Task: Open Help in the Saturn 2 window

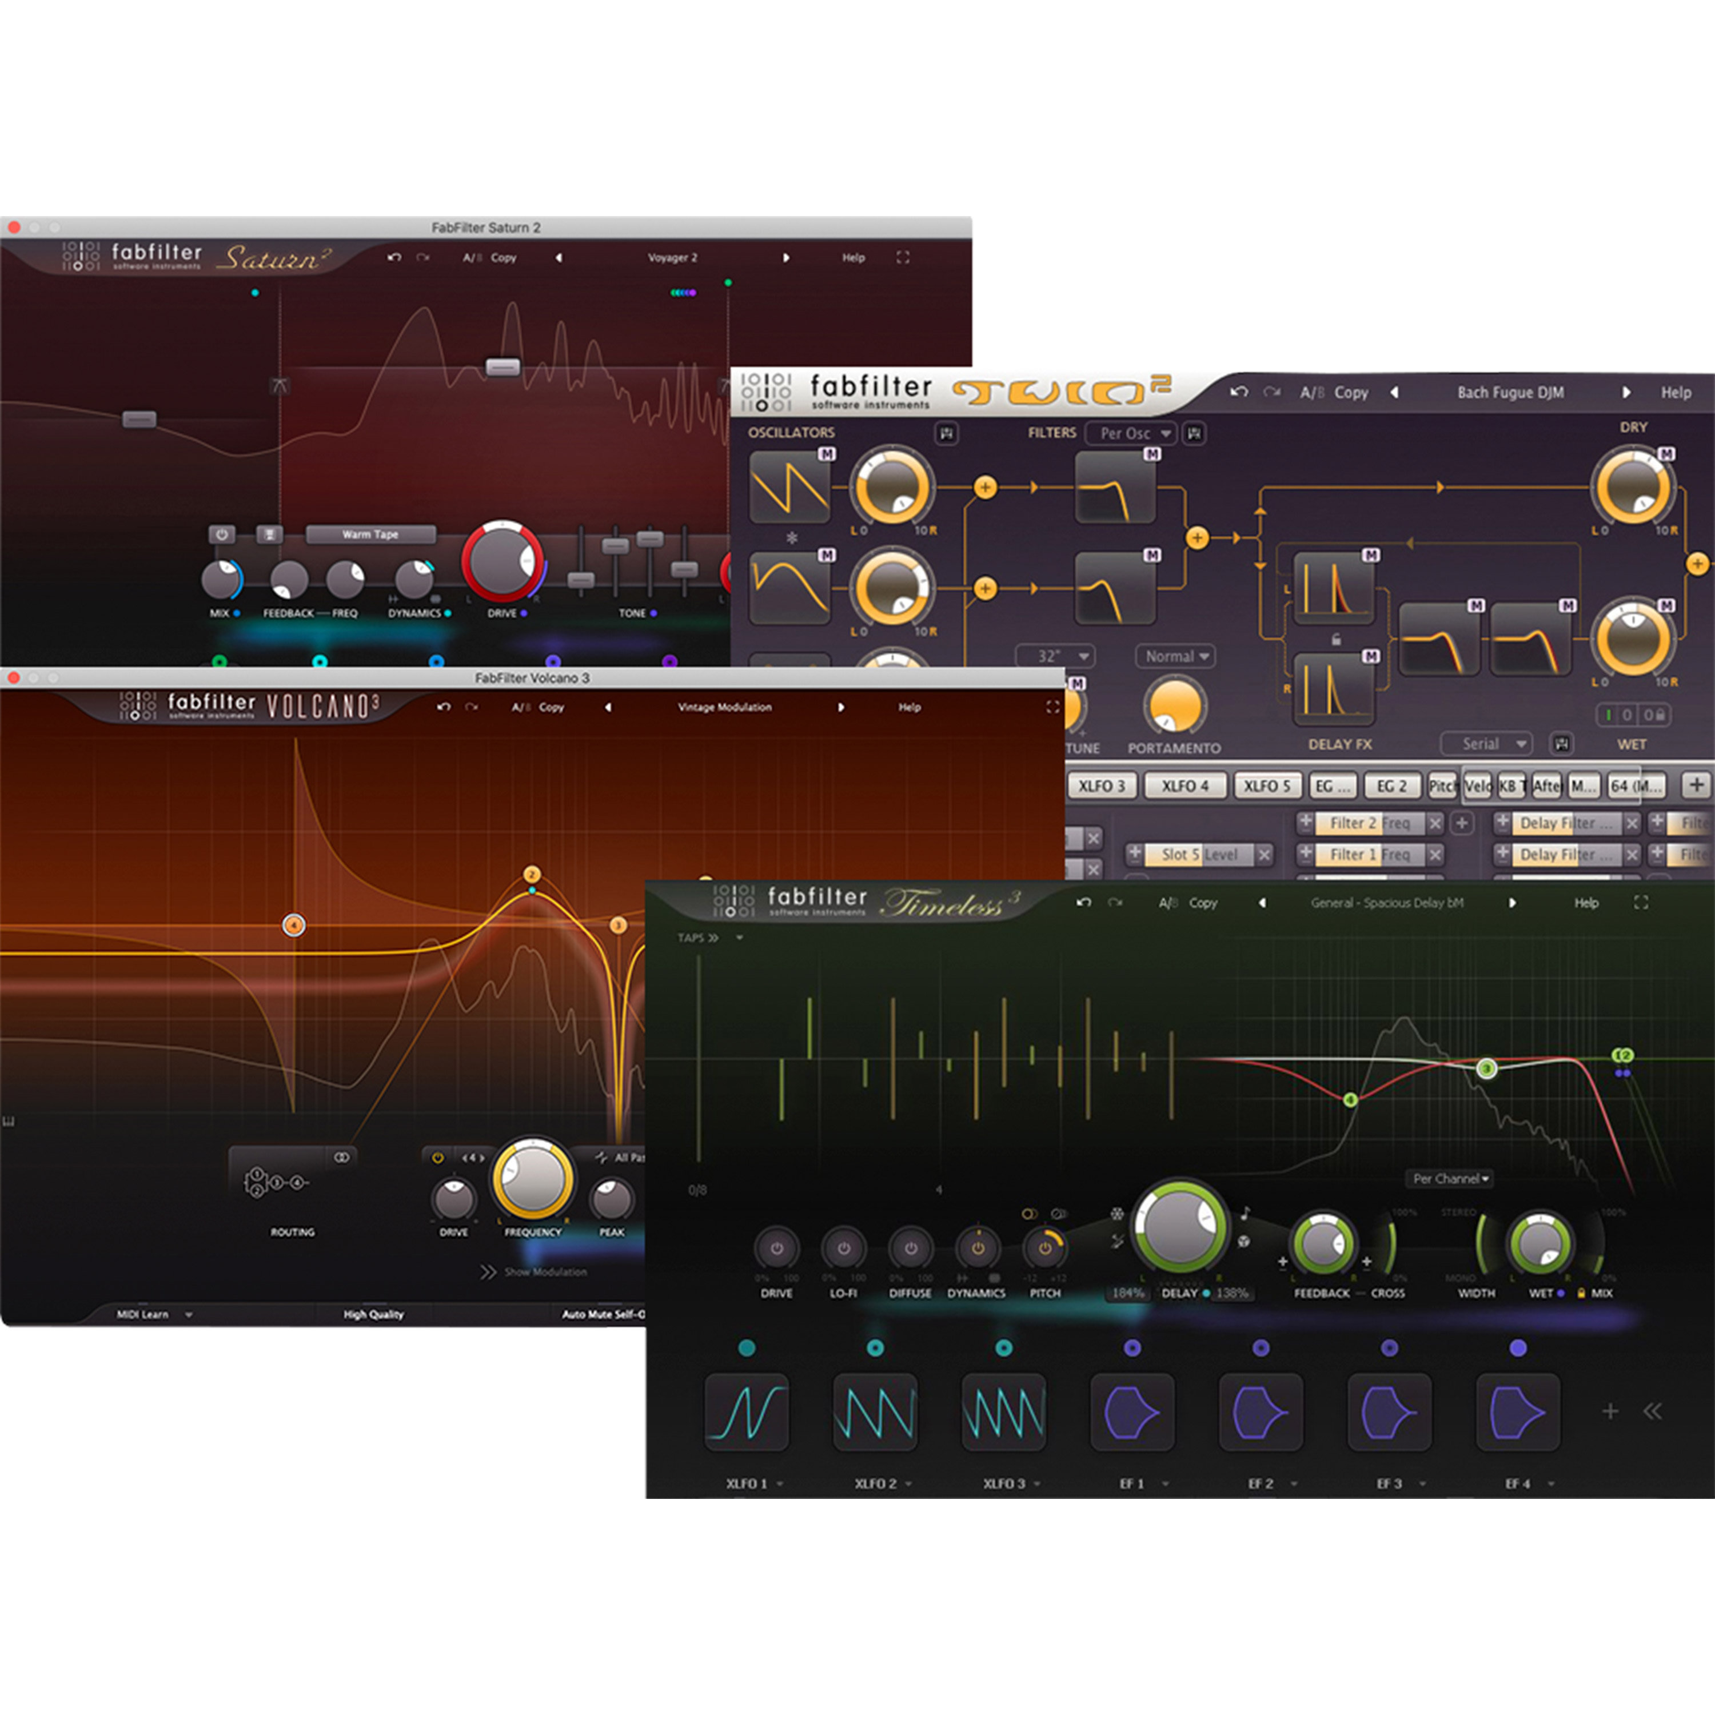Action: (x=853, y=257)
